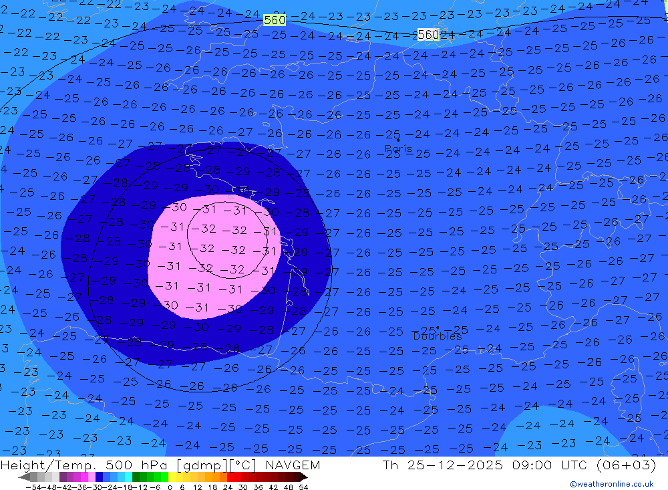Click the '0' legend scale value

pyautogui.click(x=170, y=487)
